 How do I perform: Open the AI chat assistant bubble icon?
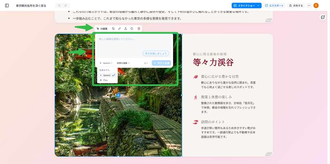pos(323,17)
